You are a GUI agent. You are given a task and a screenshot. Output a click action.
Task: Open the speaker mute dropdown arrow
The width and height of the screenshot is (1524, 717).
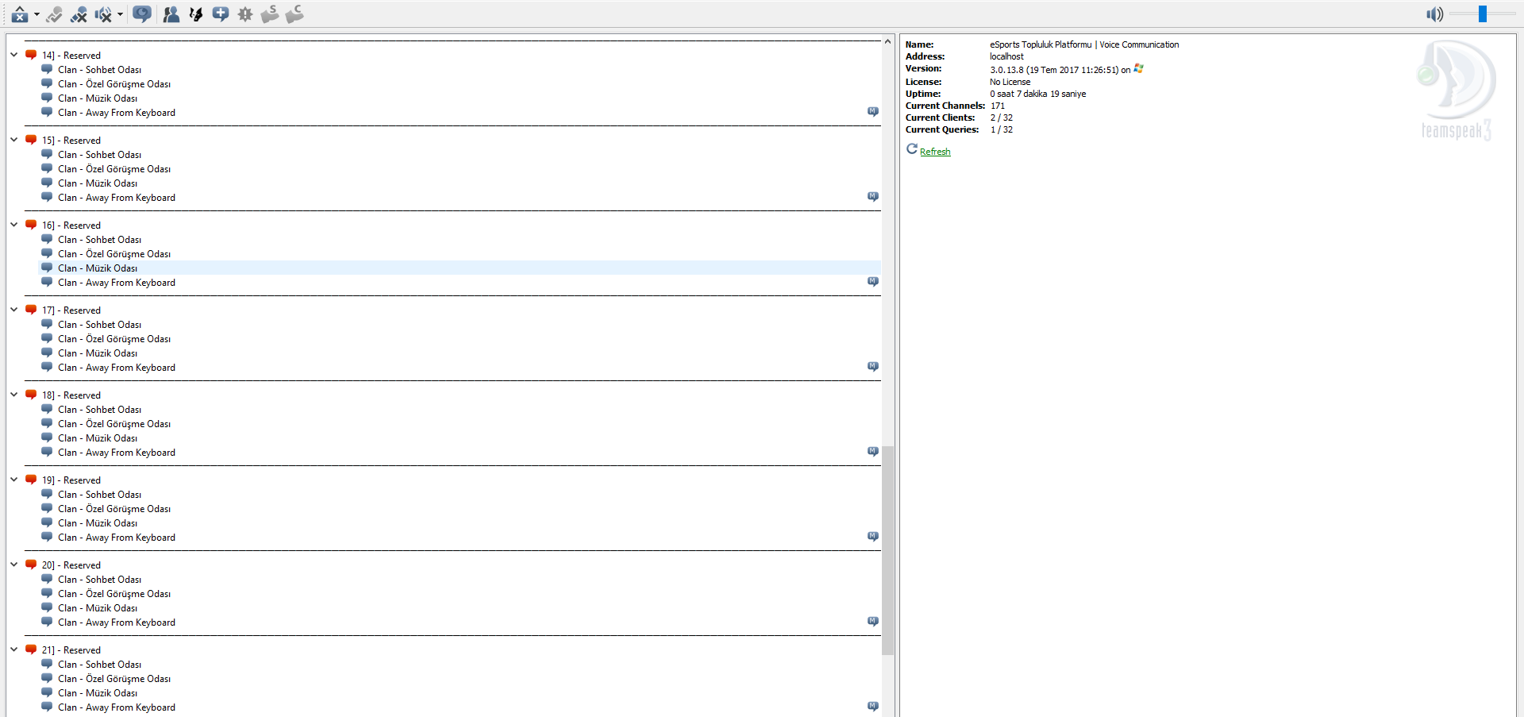pos(120,14)
